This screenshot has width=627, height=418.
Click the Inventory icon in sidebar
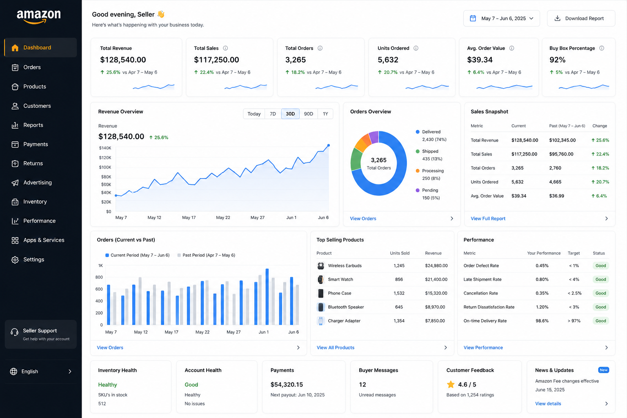click(15, 202)
